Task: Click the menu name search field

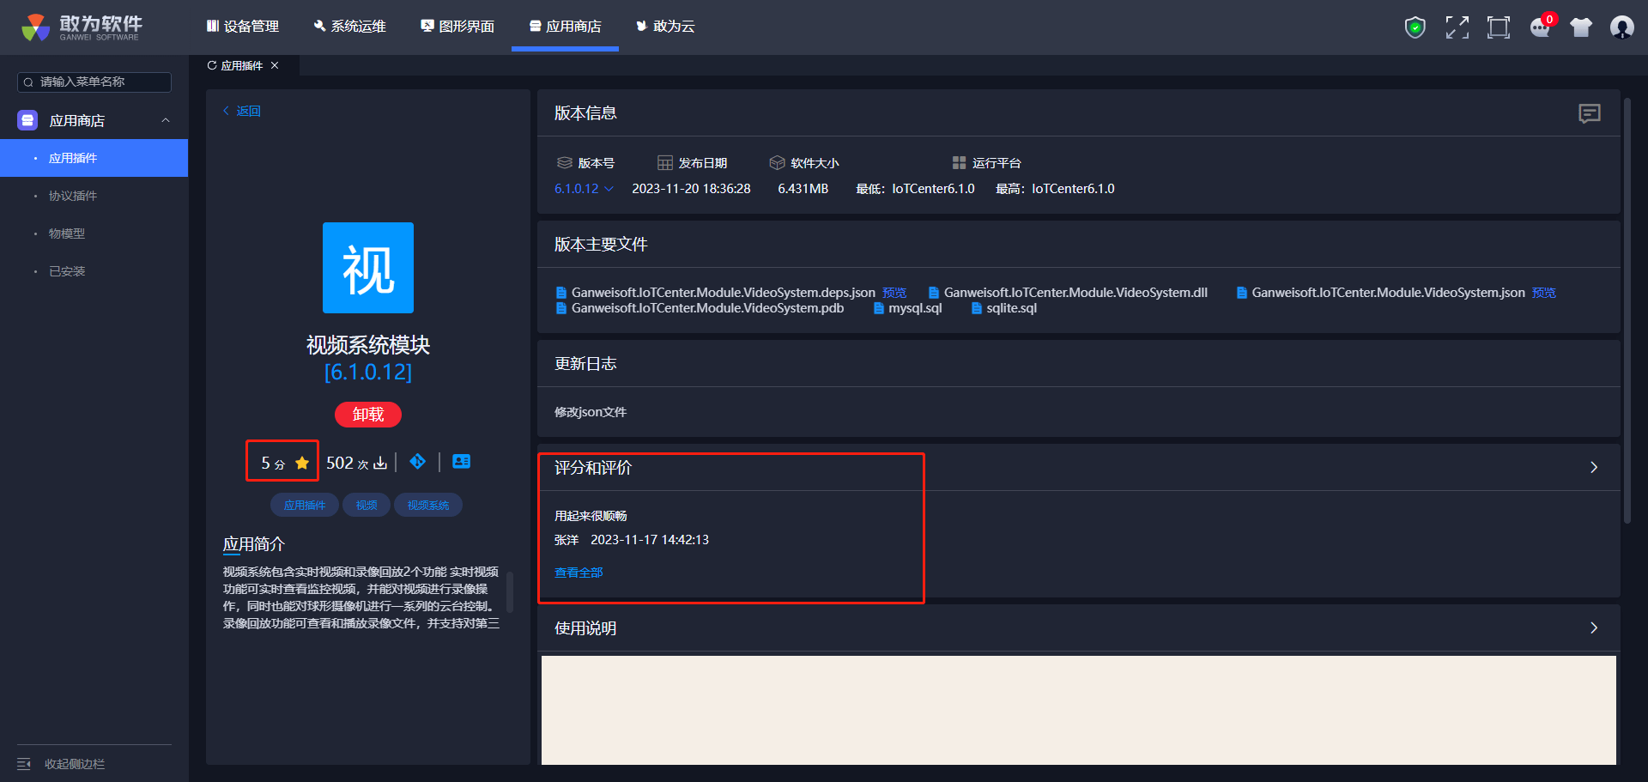Action: (94, 82)
